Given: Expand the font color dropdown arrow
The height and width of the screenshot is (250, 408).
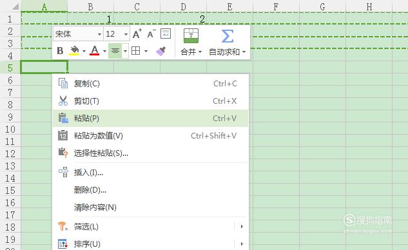Looking at the screenshot, I should (104, 51).
